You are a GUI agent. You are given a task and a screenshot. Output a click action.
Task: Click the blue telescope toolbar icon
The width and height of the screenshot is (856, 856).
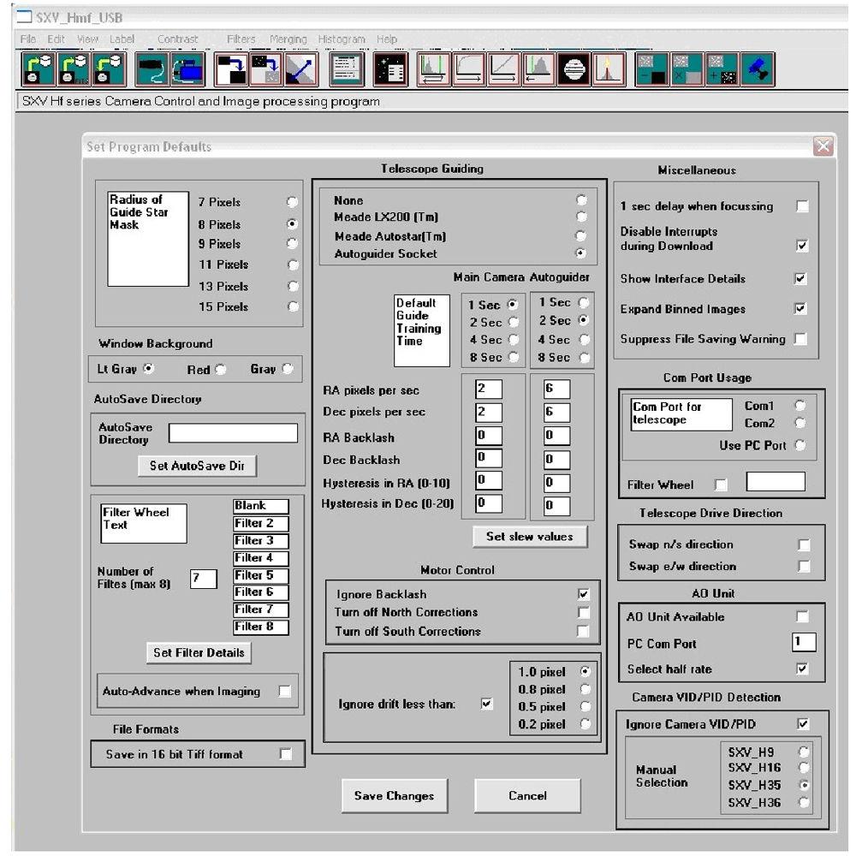(x=757, y=70)
